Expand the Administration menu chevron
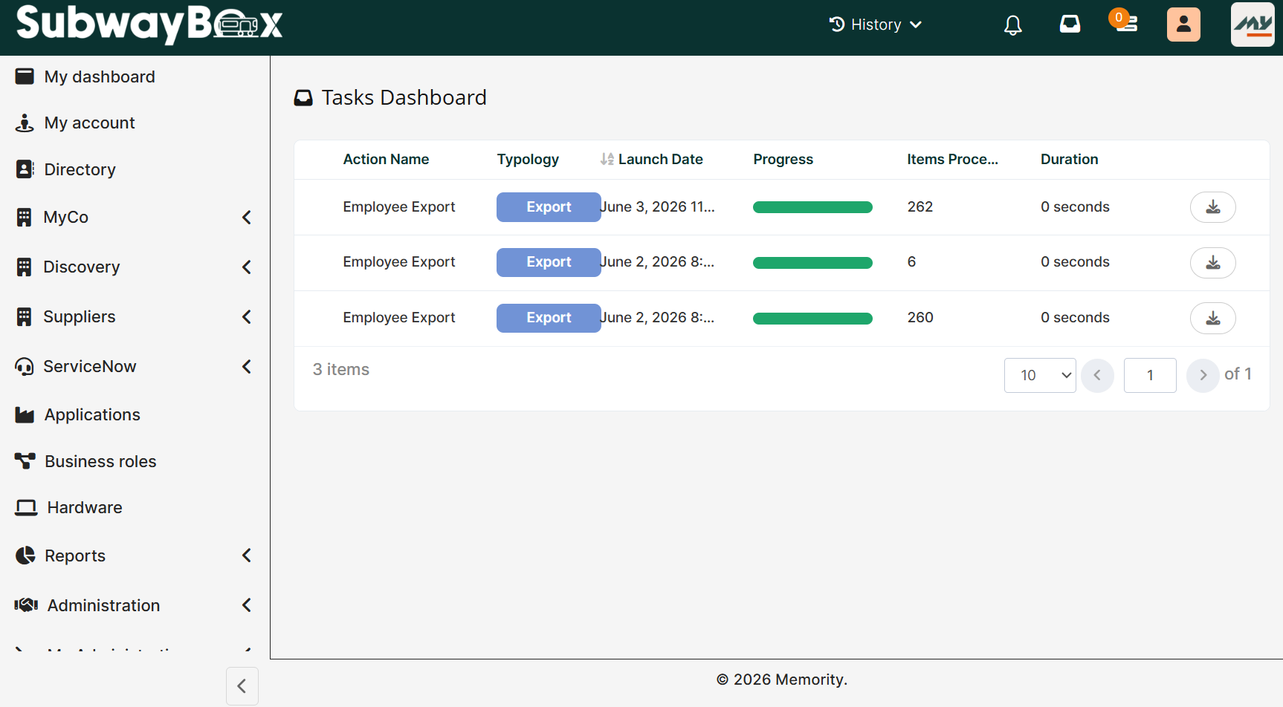 (247, 605)
